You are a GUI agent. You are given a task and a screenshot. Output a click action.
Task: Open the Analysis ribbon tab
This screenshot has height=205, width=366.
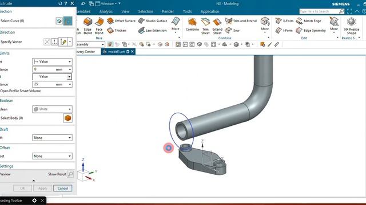click(x=106, y=11)
